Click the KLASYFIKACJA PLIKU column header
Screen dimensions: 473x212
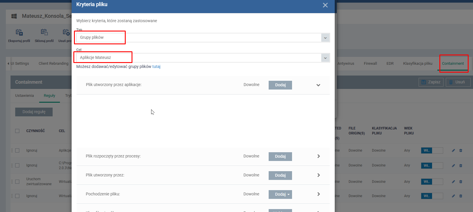tap(384, 131)
